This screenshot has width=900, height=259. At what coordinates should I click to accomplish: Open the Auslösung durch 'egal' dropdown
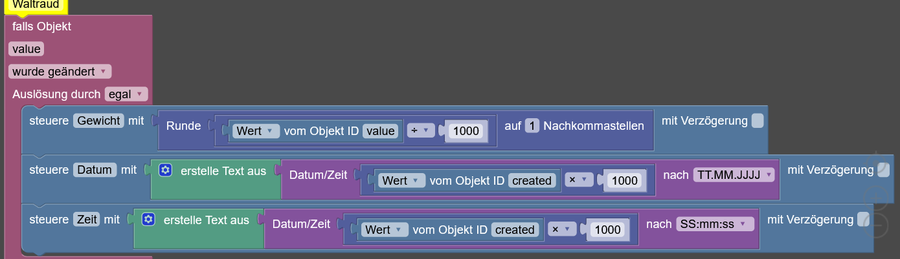[x=126, y=94]
